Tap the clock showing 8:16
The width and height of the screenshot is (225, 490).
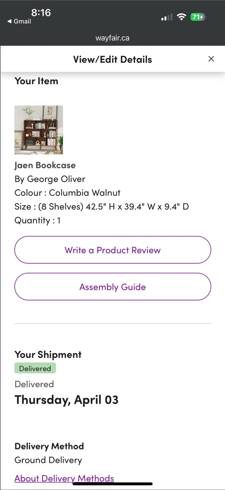coord(41,13)
